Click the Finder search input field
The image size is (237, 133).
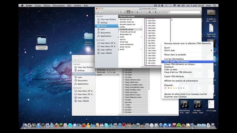coord(184,12)
